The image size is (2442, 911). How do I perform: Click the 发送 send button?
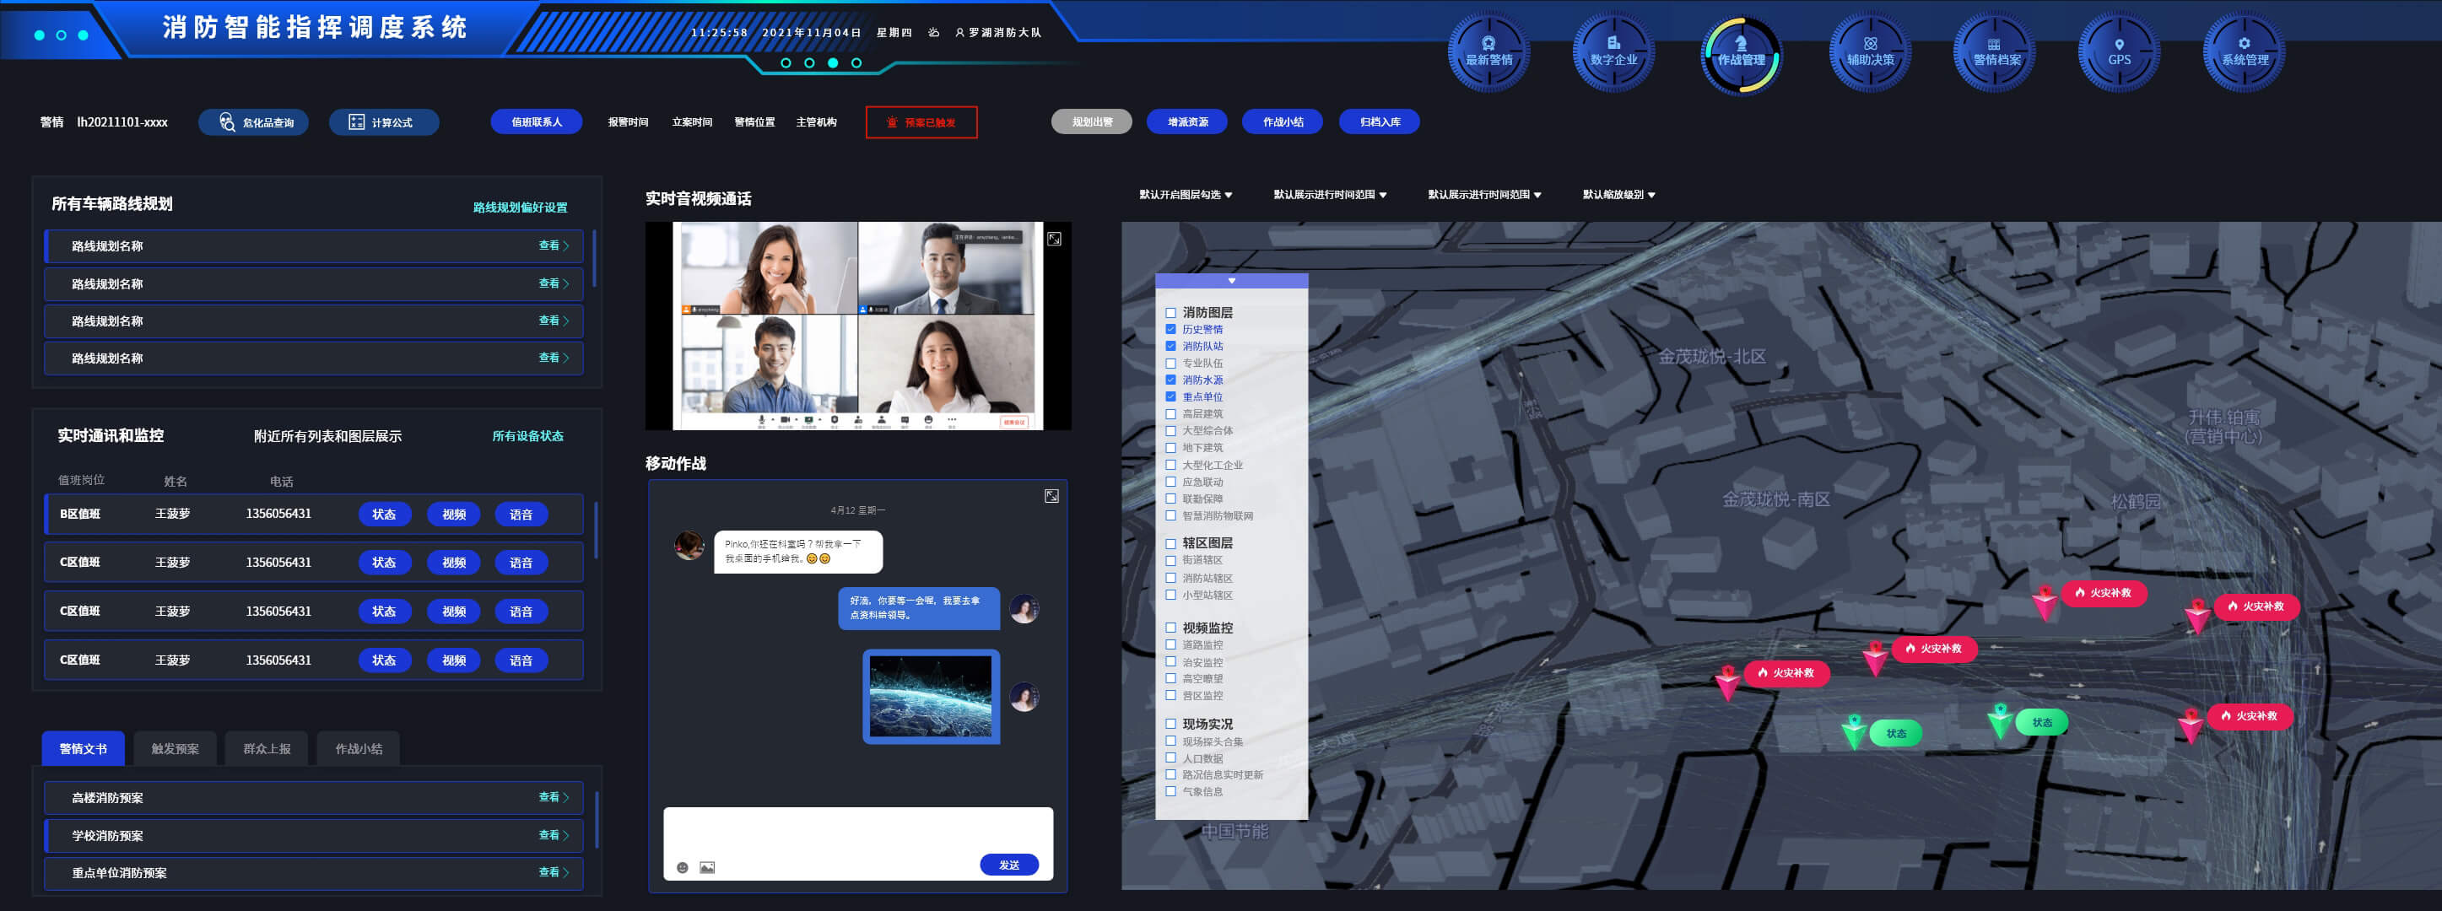(1008, 865)
